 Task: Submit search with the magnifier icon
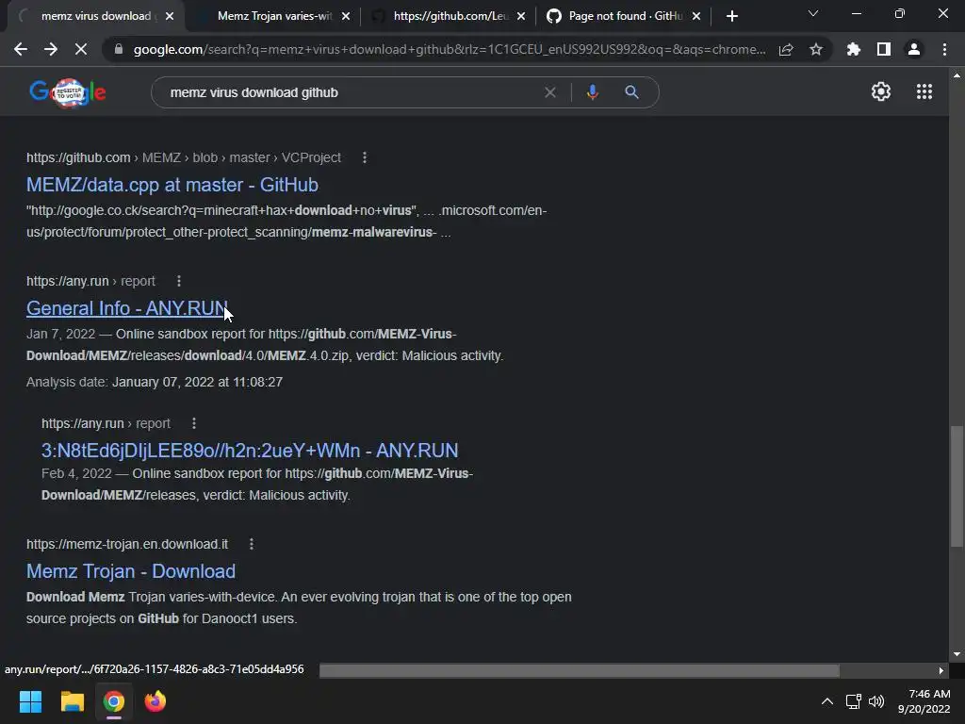631,92
